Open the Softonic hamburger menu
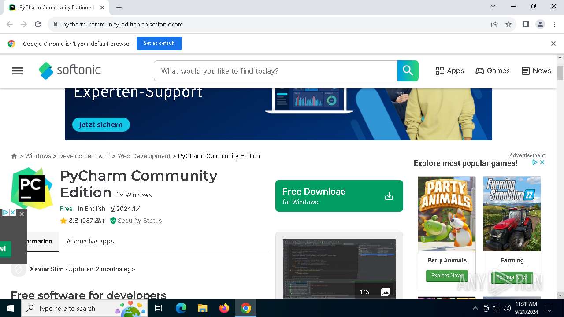Screen dimensions: 564x317 (18, 71)
